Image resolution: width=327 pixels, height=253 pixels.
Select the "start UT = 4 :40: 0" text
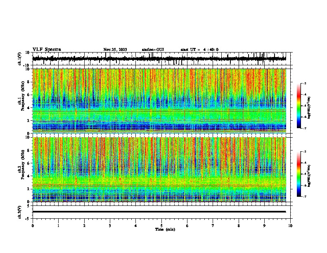pos(199,50)
